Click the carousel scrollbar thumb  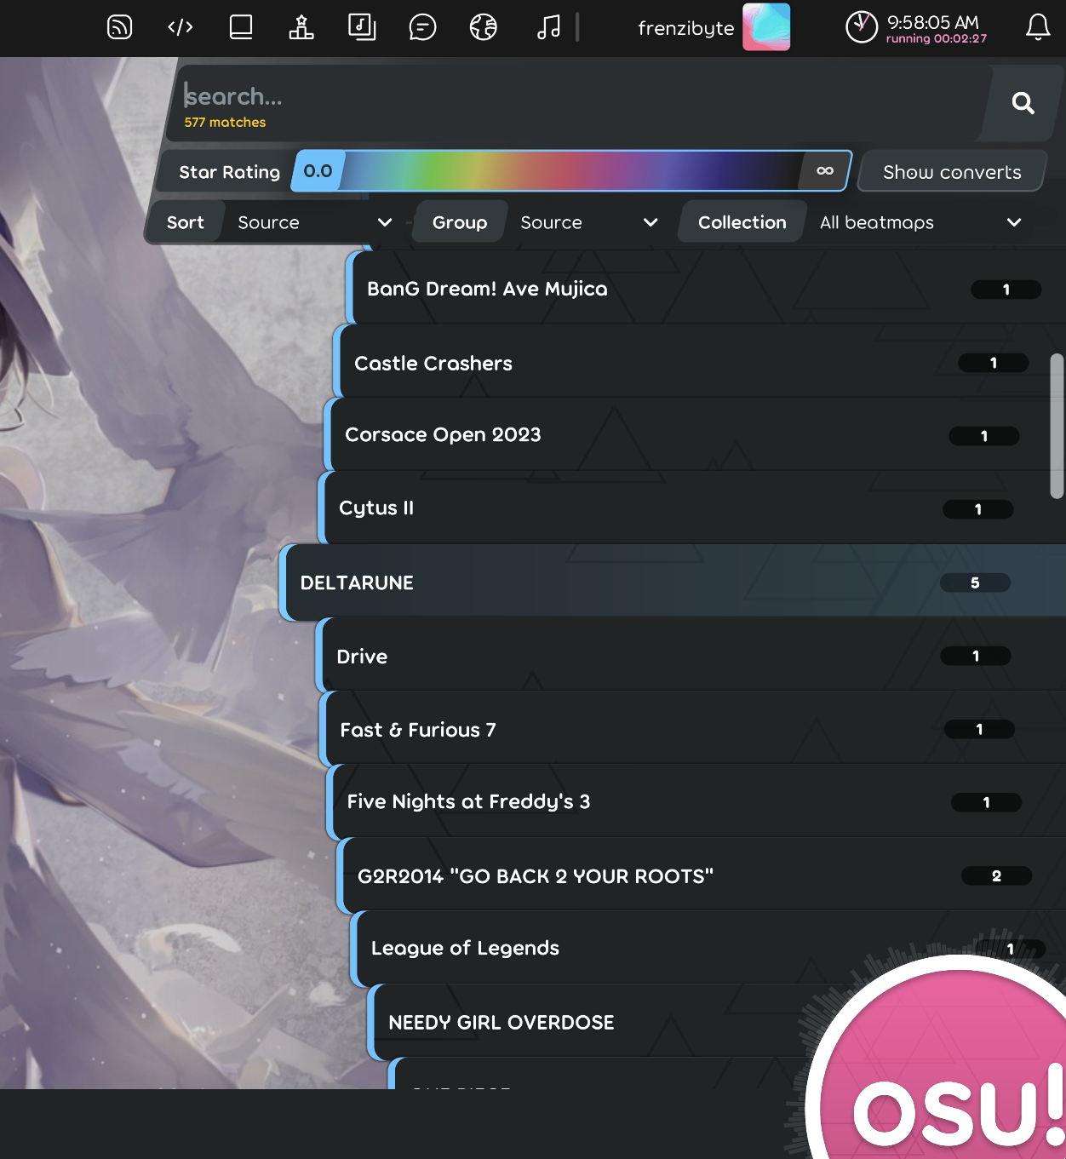coord(1057,426)
